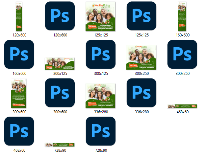Viewport: 205px width, 157px height.
Task: Click the '336x280' name under the image thumbnail
Action: [101, 112]
